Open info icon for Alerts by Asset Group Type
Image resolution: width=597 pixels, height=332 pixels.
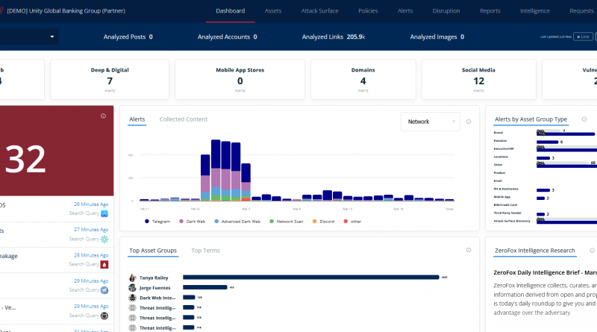[x=584, y=119]
